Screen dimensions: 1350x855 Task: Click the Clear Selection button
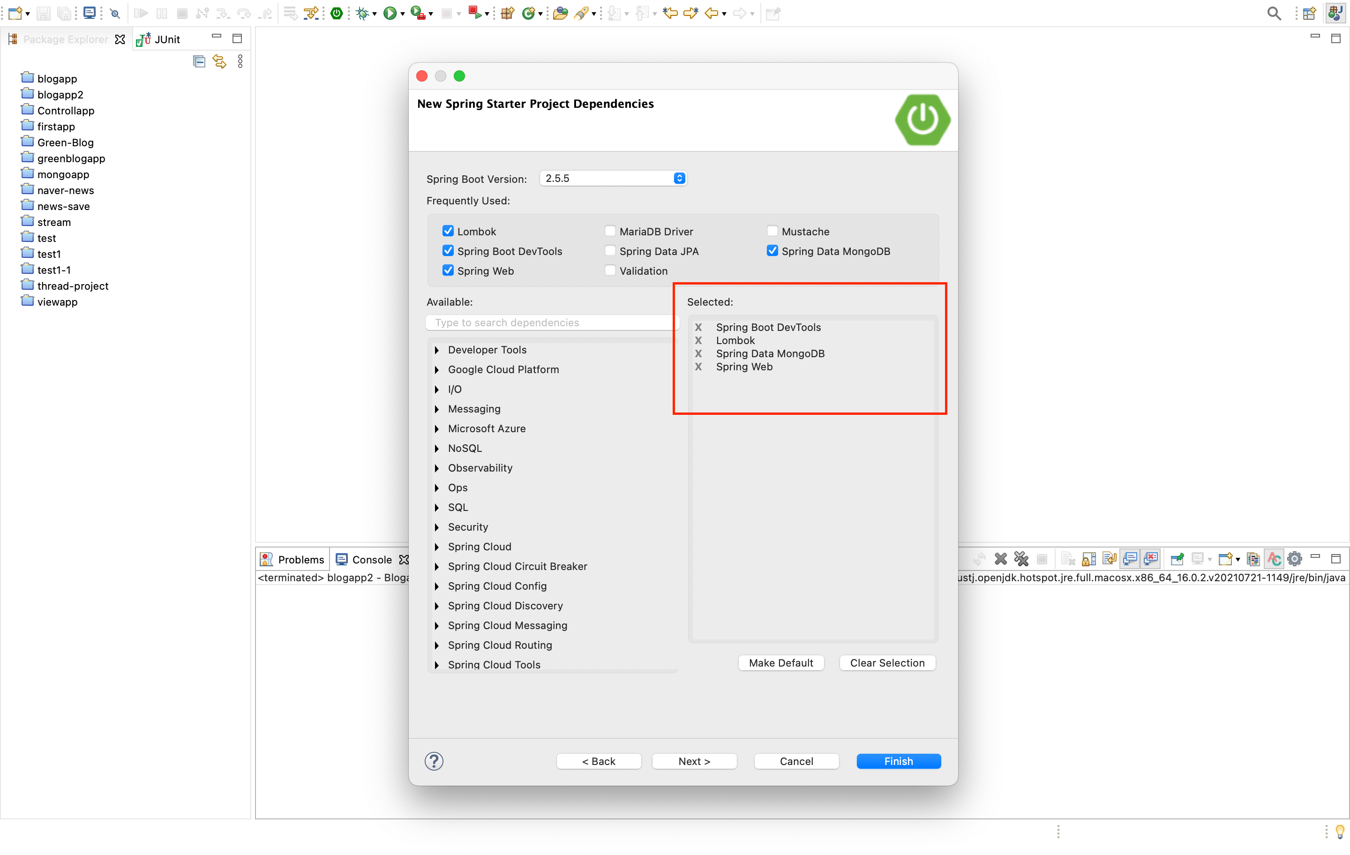click(887, 663)
